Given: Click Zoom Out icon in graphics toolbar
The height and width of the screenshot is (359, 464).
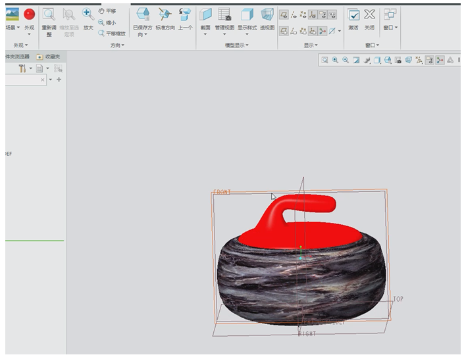Looking at the screenshot, I should click(346, 60).
